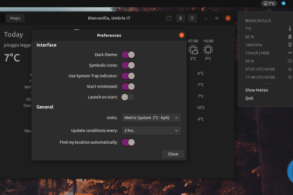Screen dimensions: 293x195
Task: Open the location pin button
Action: 180,18
